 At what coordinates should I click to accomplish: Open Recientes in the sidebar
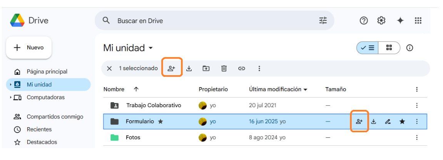coord(39,130)
